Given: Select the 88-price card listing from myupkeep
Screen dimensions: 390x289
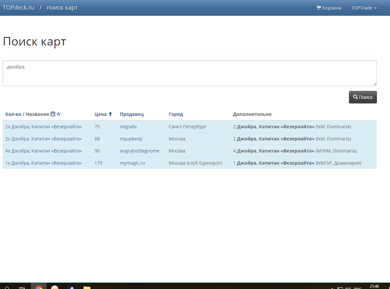Looking at the screenshot, I should tap(43, 139).
